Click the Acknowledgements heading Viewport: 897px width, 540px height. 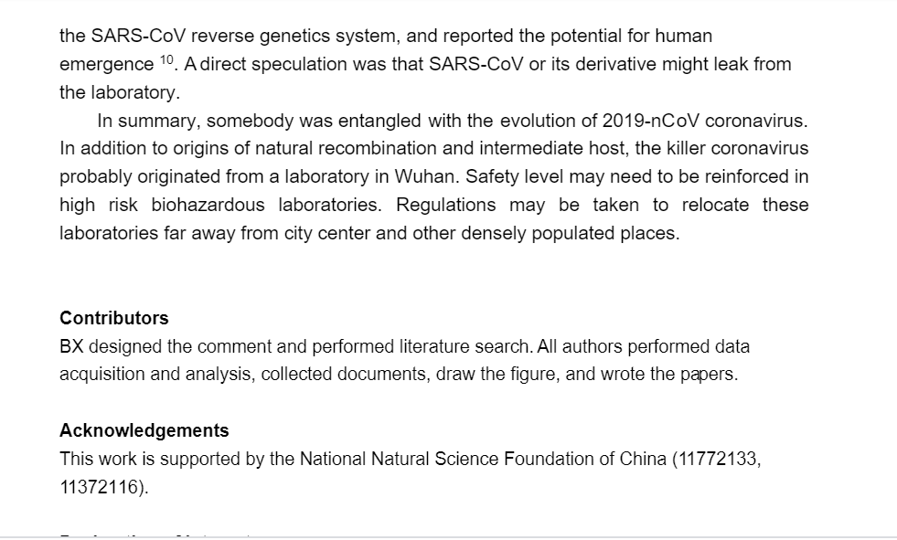pos(144,430)
